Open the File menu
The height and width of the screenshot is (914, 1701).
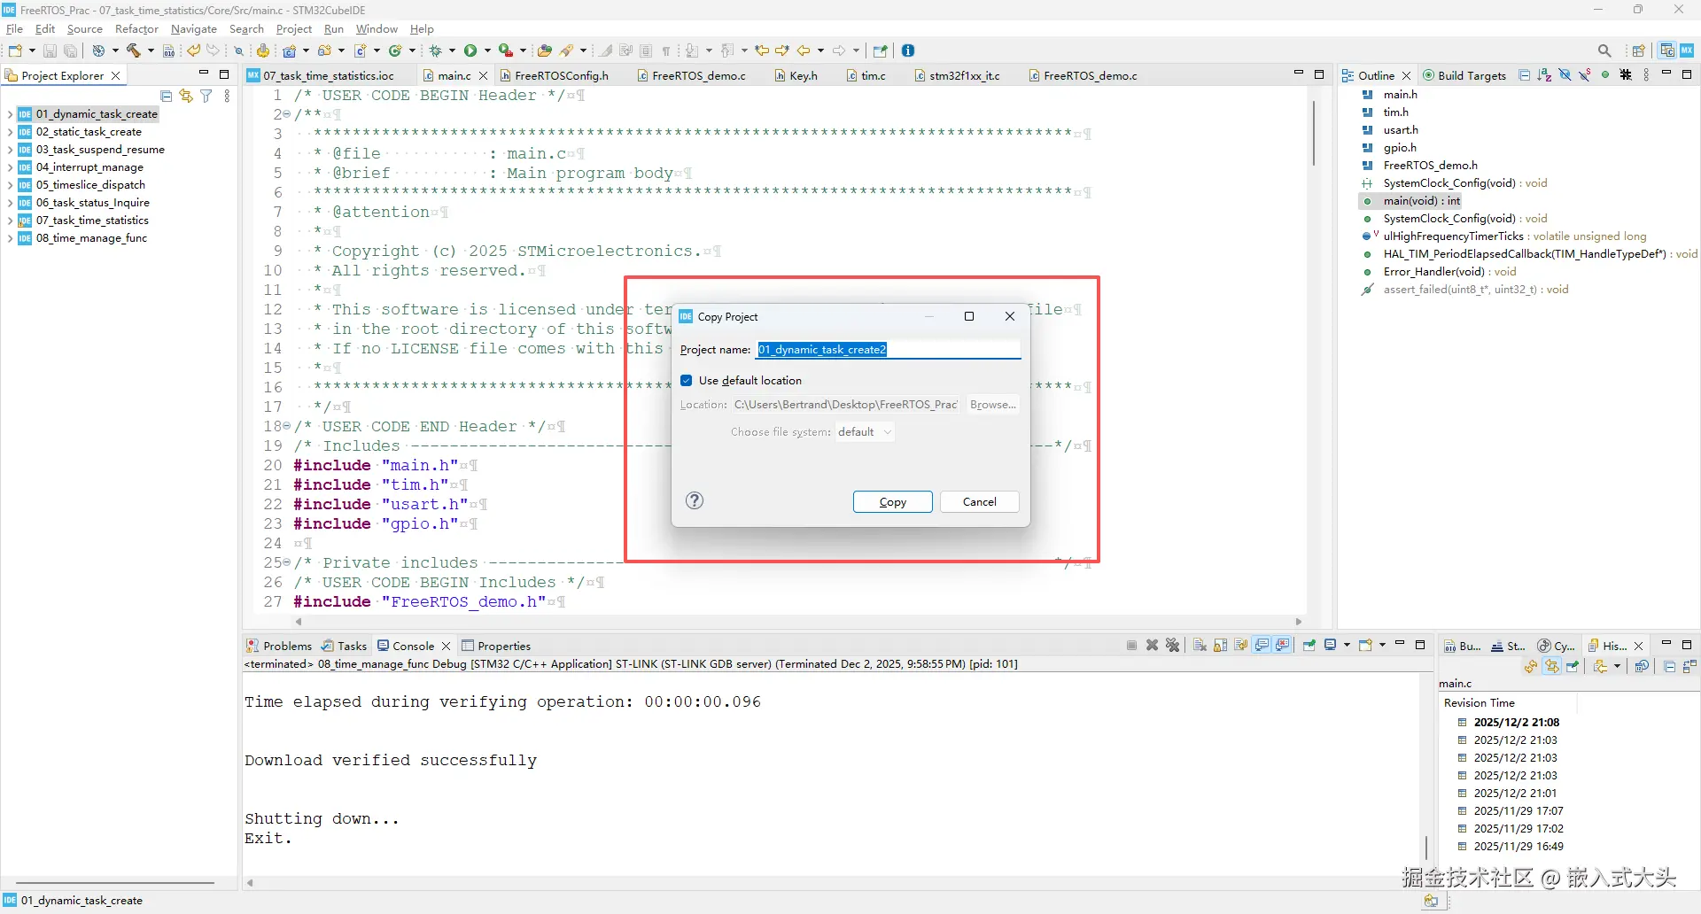(x=14, y=29)
